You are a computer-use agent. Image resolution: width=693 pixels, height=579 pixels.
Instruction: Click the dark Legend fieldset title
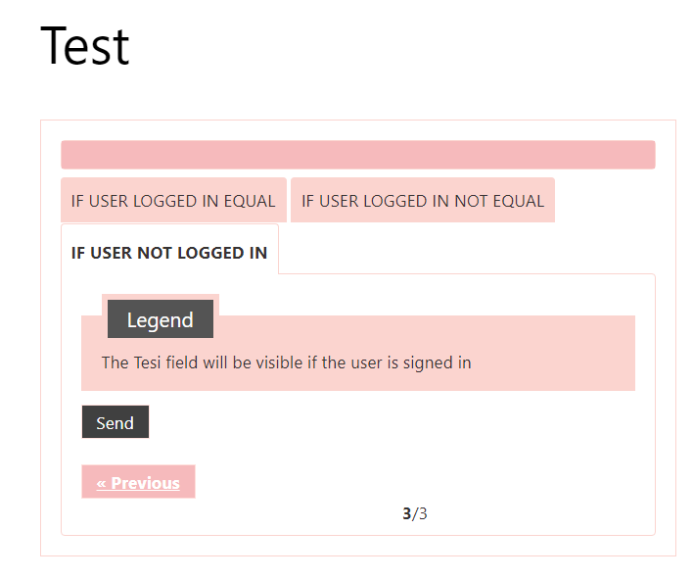click(x=161, y=319)
